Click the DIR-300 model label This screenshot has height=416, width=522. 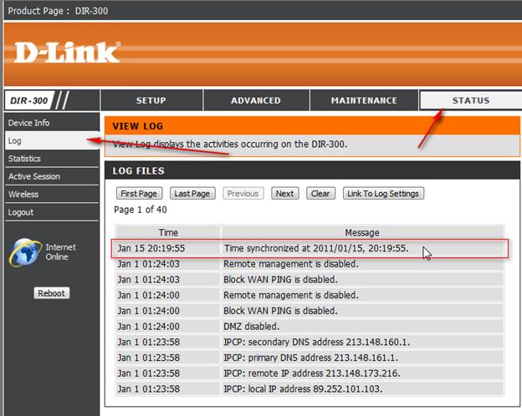[29, 100]
